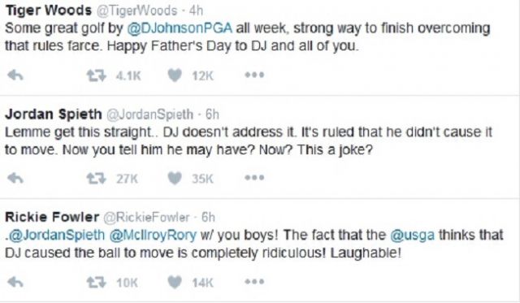Open Tiger Woods' profile name

point(49,11)
